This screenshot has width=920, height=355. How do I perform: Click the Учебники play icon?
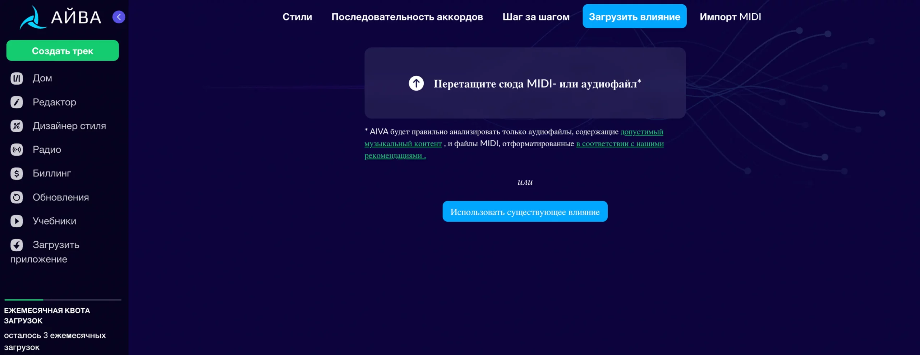pyautogui.click(x=17, y=221)
